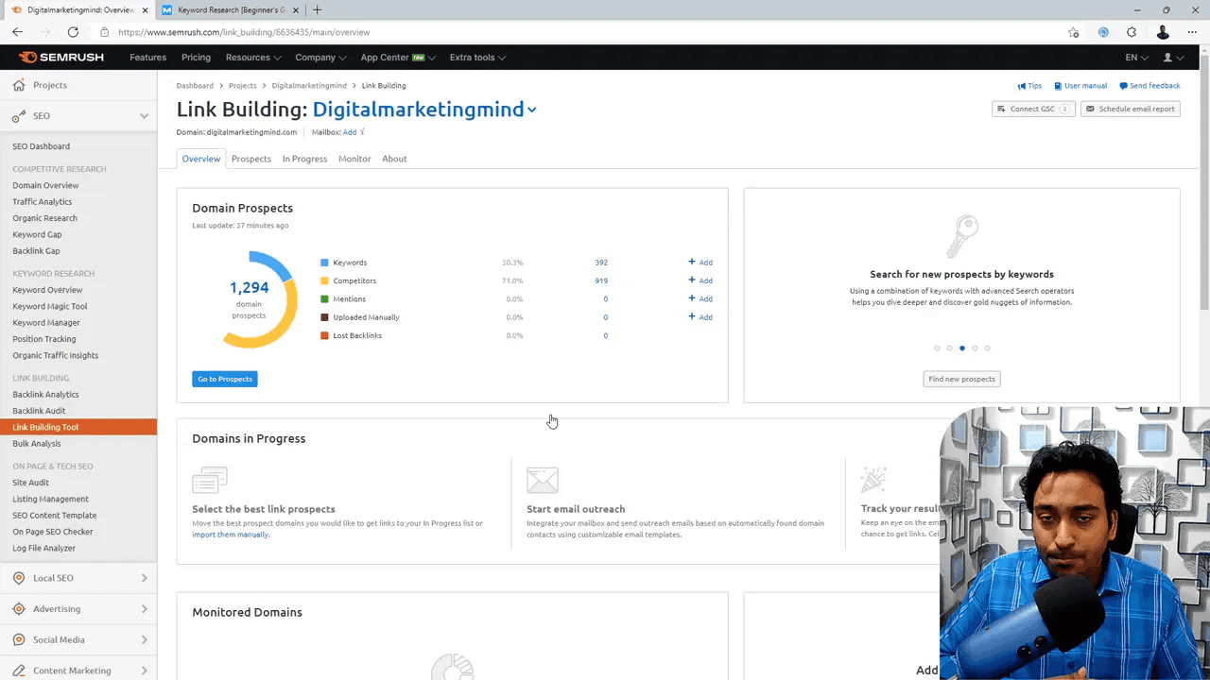This screenshot has height=680, width=1210.
Task: Select the third carousel navigation dot
Action: point(961,348)
